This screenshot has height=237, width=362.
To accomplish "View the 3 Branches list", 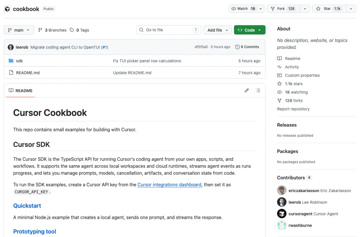I will (52, 30).
